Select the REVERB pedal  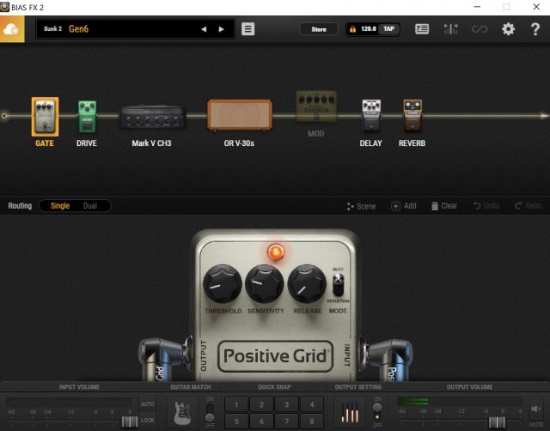[412, 116]
